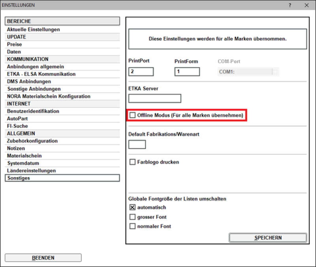
Task: Select the normaler Font checkbox
Action: pos(133,226)
